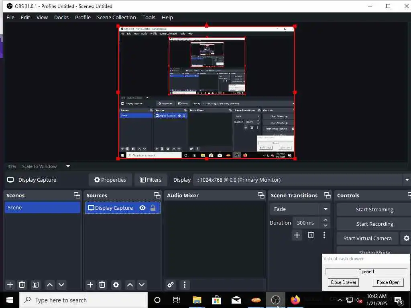Open the File menu
Image resolution: width=411 pixels, height=308 pixels.
10,17
